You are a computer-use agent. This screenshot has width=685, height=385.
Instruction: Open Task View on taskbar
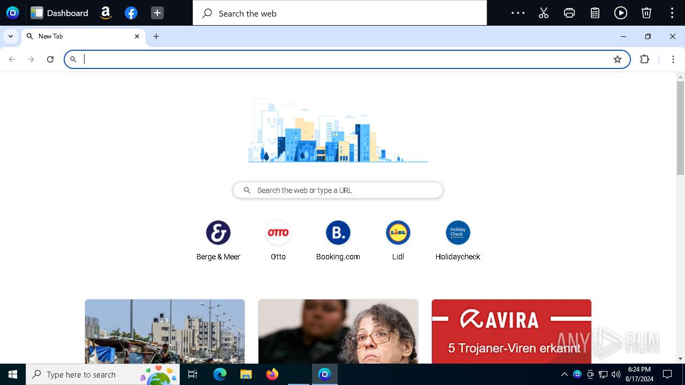193,374
